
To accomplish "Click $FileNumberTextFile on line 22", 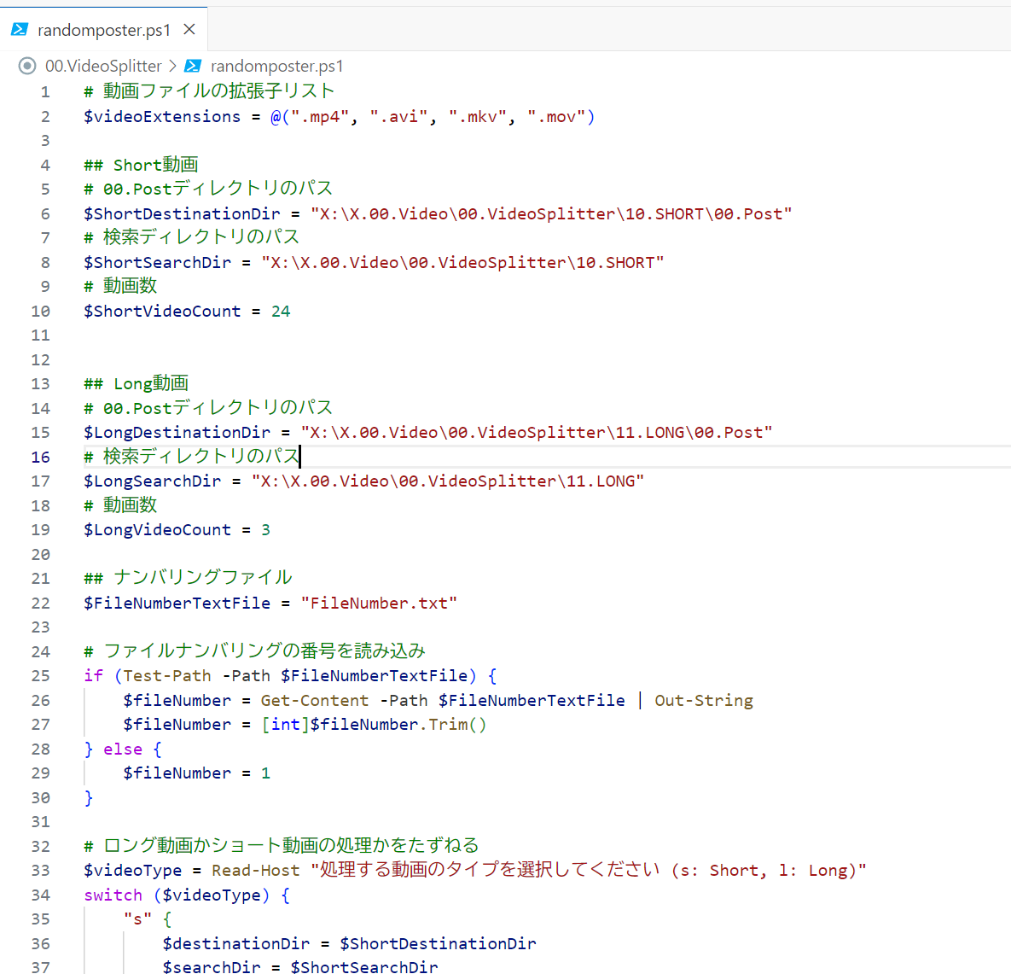I will tap(177, 604).
